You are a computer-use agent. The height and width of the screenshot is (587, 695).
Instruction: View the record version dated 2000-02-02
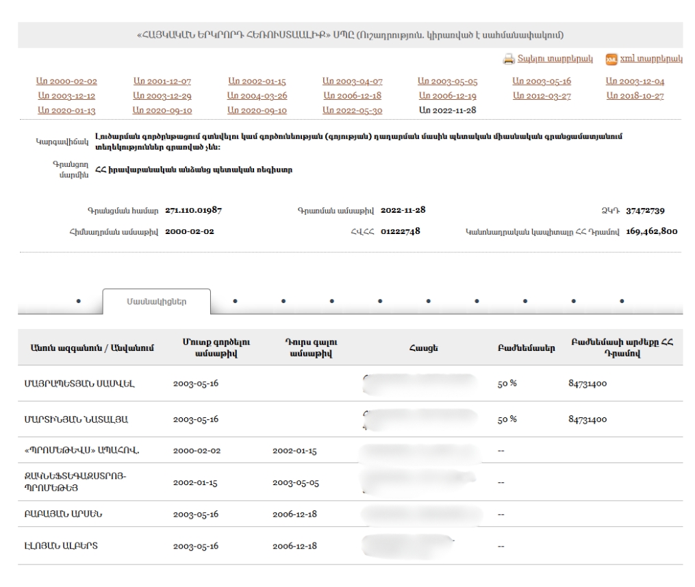pos(66,82)
